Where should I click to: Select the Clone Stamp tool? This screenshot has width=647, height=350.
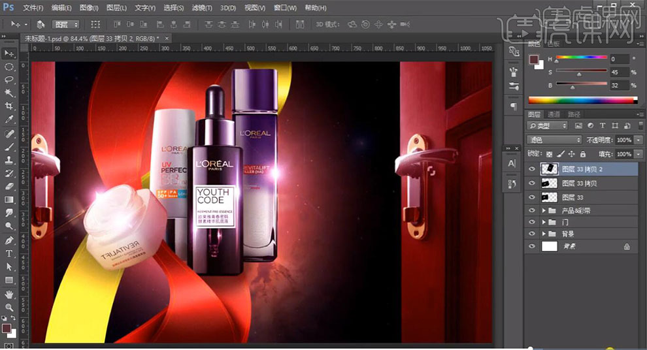point(8,160)
